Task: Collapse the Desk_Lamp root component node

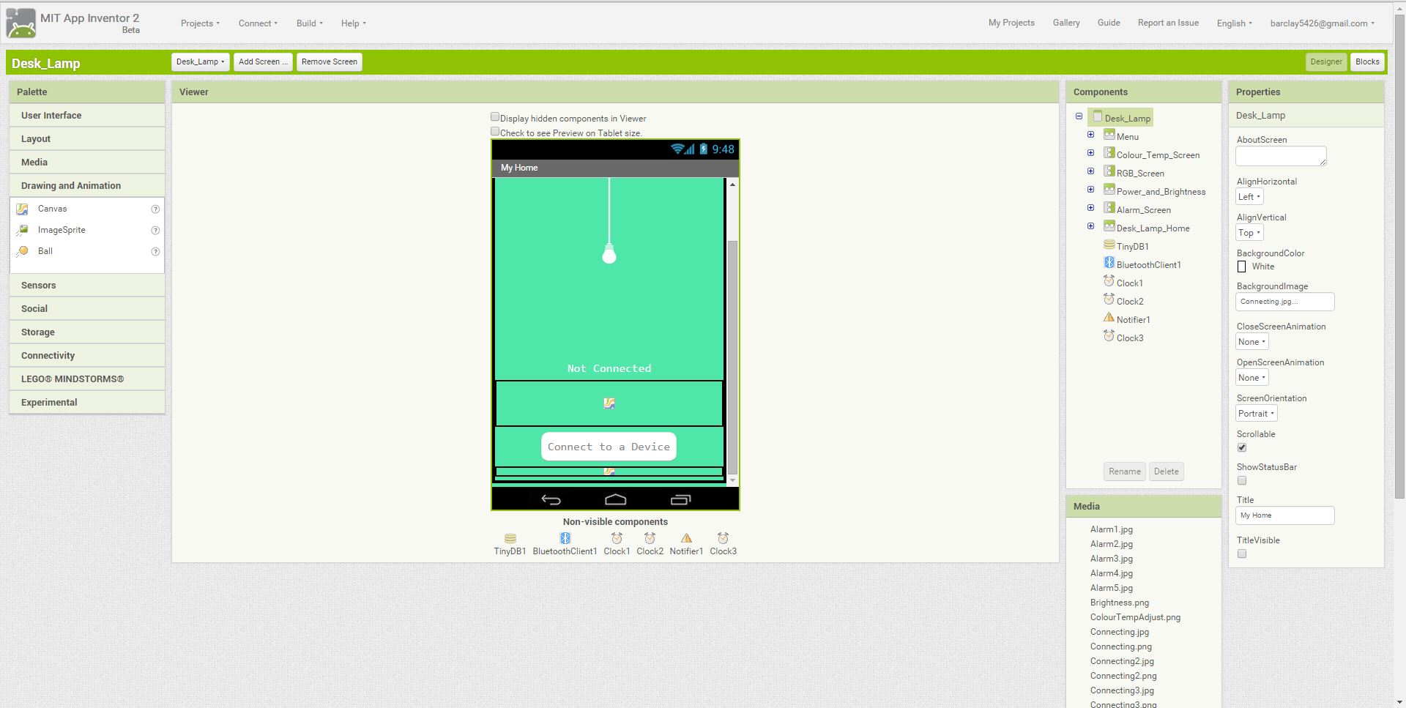Action: [1079, 116]
